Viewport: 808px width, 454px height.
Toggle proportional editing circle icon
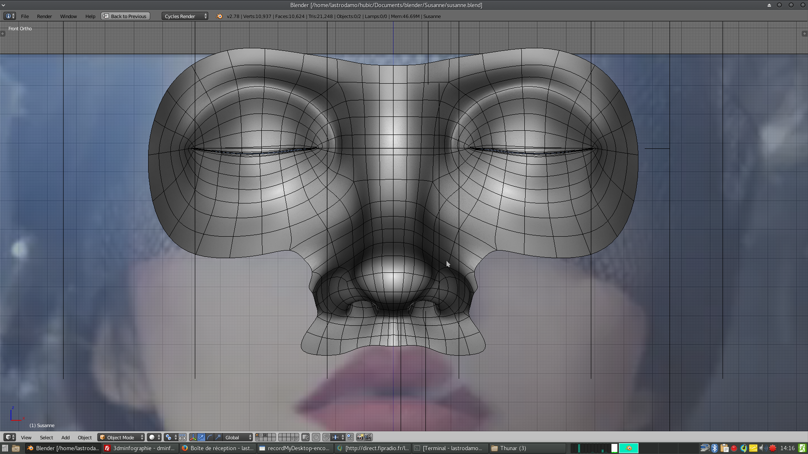pyautogui.click(x=316, y=438)
